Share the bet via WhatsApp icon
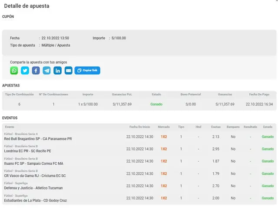 coord(14,70)
